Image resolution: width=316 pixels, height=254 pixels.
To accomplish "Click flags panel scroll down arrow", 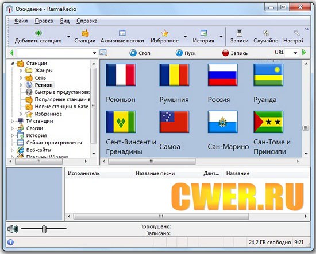I will click(306, 154).
